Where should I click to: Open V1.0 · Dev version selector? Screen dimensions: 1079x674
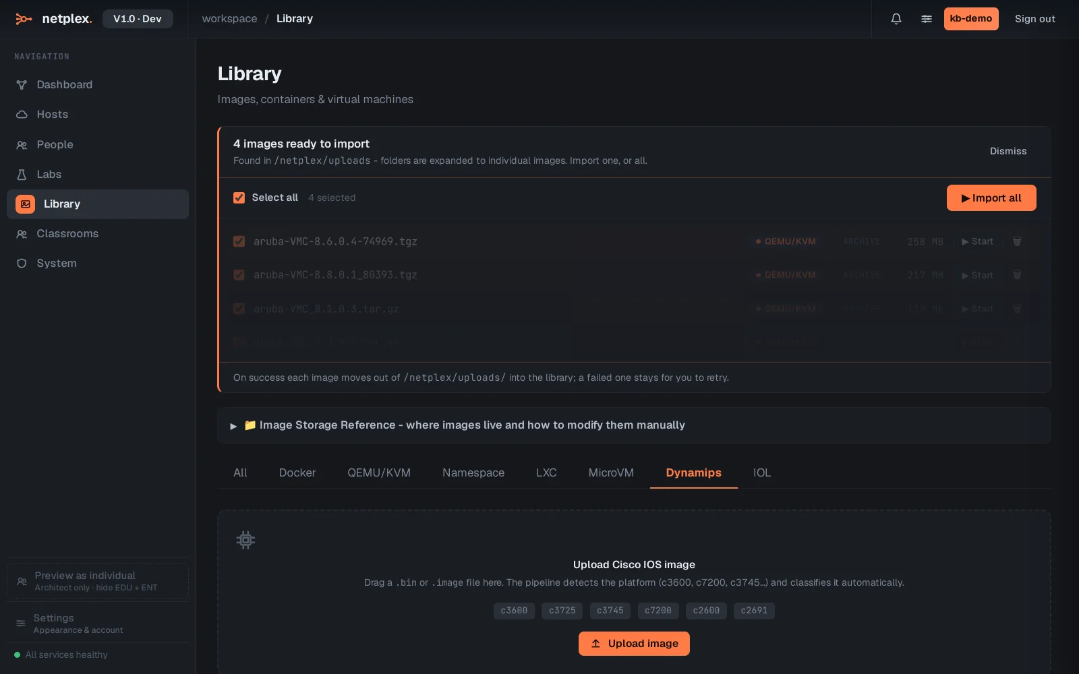(x=138, y=19)
